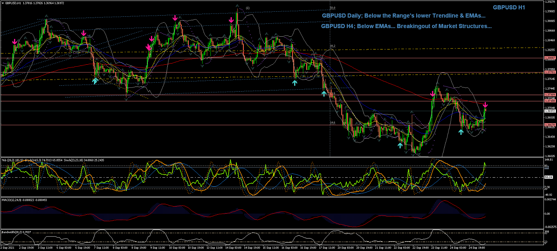The image size is (557, 251).
Task: Click the cyan up arrow near 7 Sep
Action: [95, 80]
